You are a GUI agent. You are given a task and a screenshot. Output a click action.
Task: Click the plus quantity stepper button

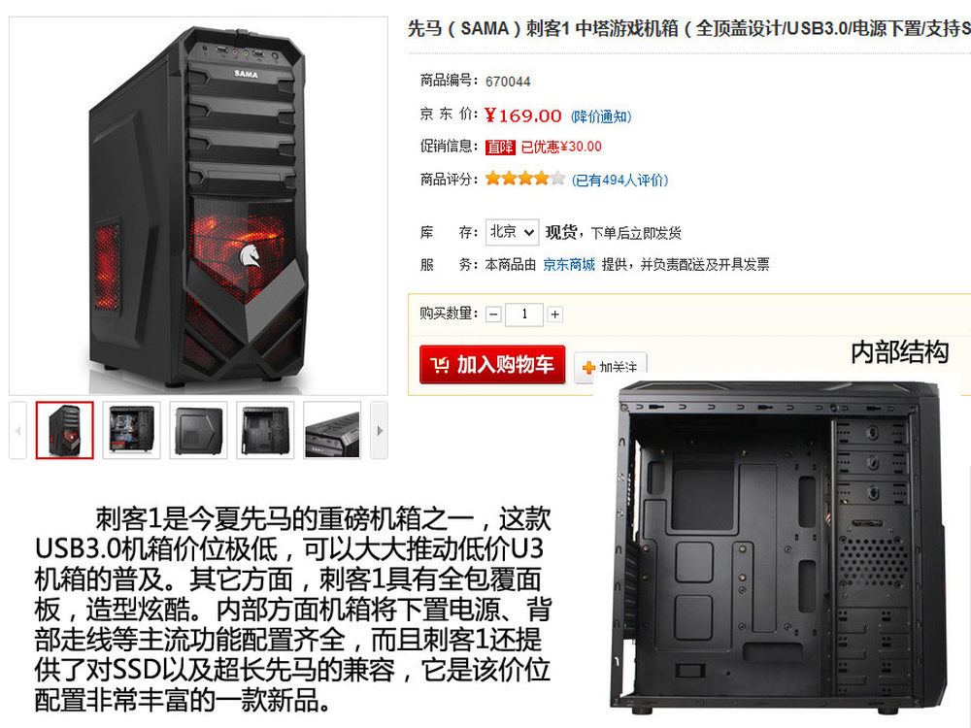[x=554, y=314]
